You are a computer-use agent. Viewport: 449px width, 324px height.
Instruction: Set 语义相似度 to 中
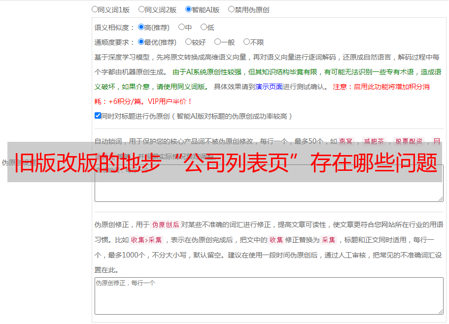[x=181, y=27]
